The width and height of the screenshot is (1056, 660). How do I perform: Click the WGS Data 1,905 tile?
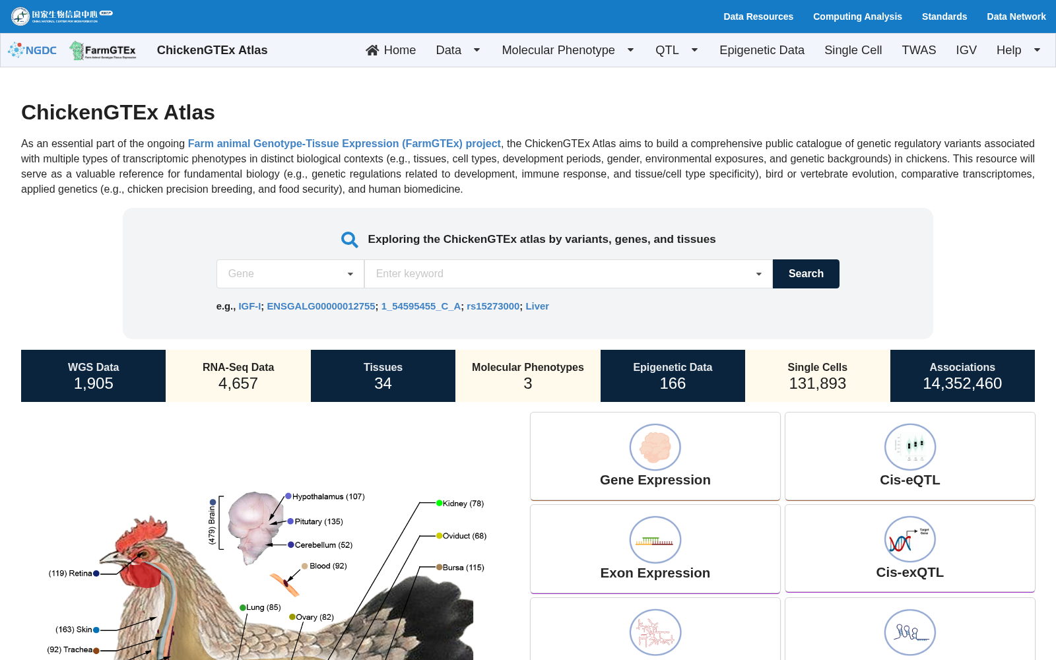tap(93, 376)
